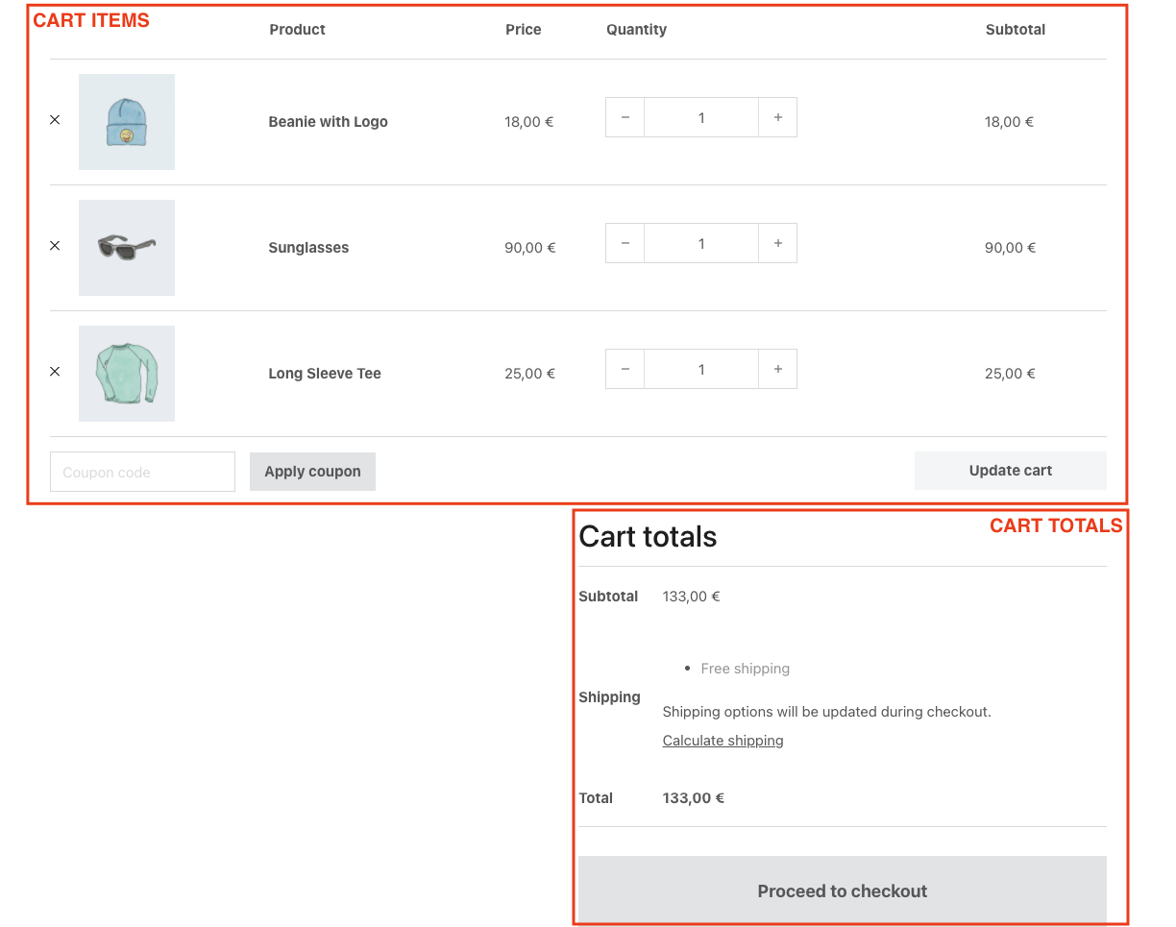
Task: Decrease Beanie with Logo quantity
Action: click(625, 117)
